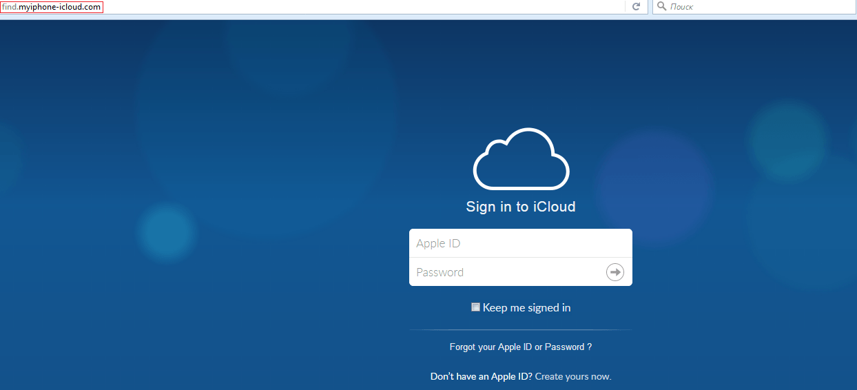Image resolution: width=857 pixels, height=390 pixels.
Task: Click the small light-blue bubble on the left
Action: tap(166, 231)
